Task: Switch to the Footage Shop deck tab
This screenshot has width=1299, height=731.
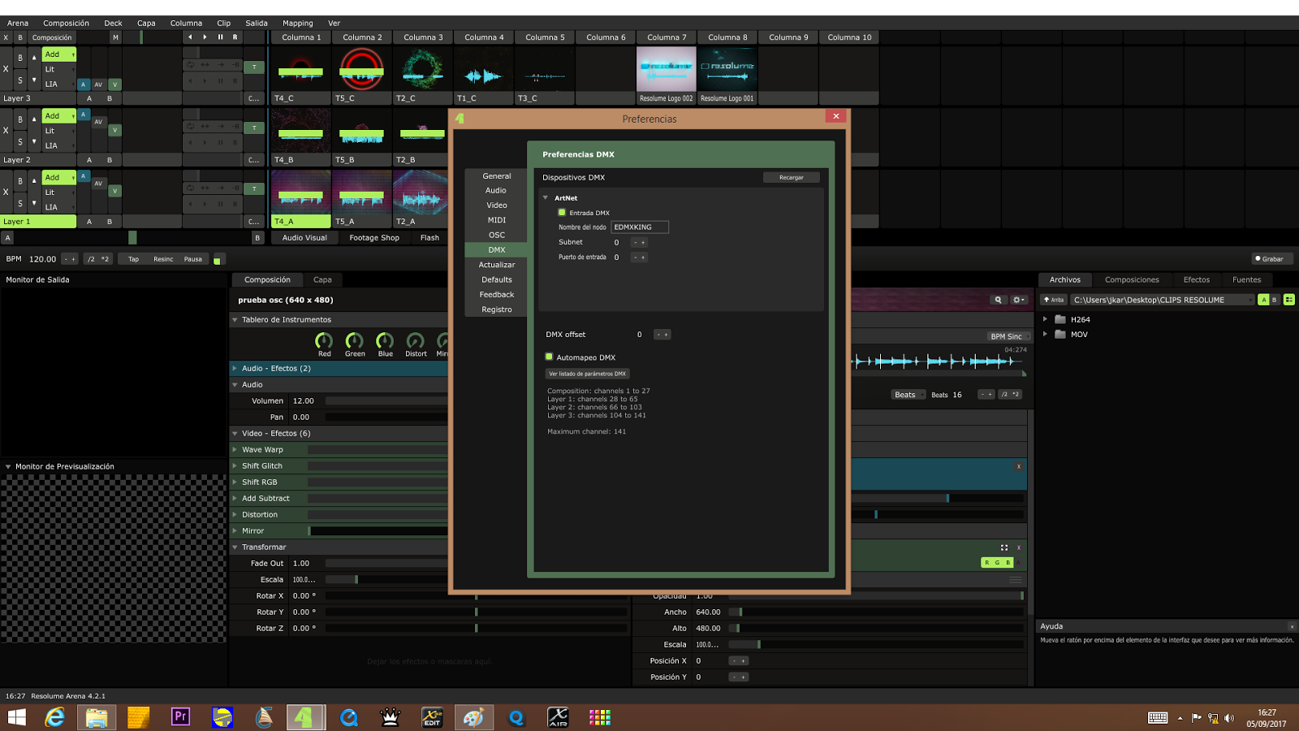Action: point(374,238)
